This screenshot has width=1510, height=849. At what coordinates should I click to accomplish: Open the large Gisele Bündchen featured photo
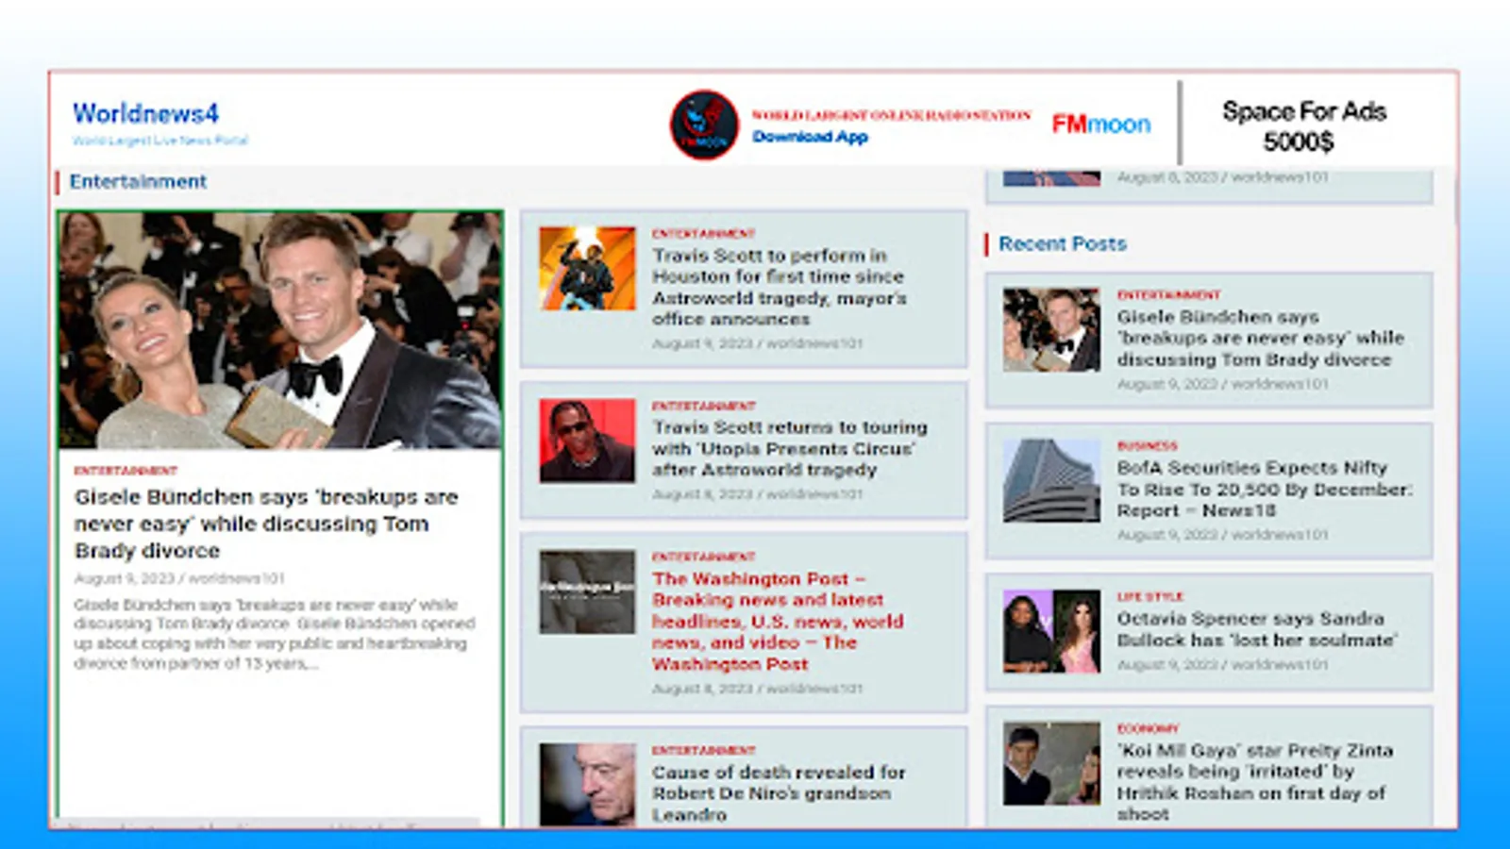click(x=280, y=330)
